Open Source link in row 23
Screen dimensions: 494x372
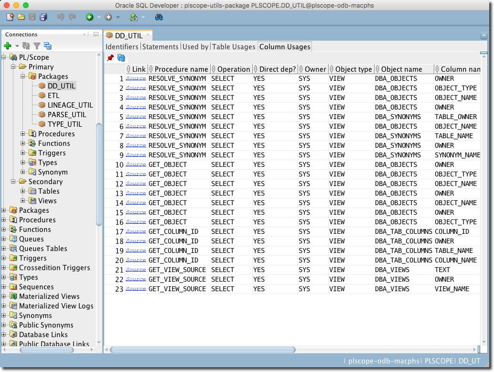tap(136, 289)
